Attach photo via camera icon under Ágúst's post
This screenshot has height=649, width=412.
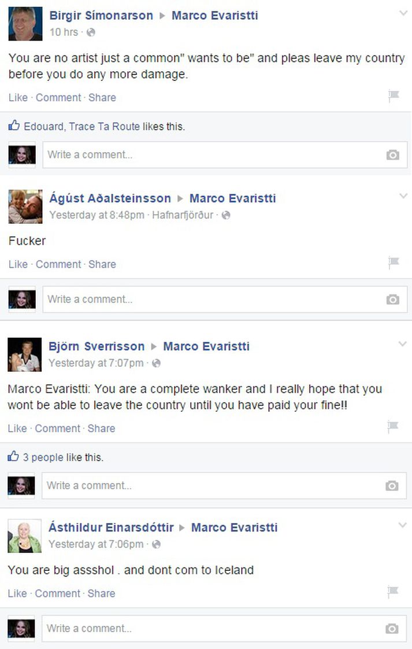(x=392, y=299)
